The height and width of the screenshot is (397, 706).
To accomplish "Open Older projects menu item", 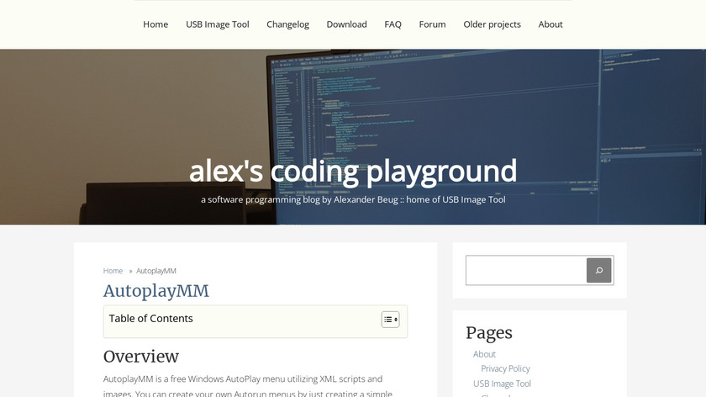I will click(493, 24).
